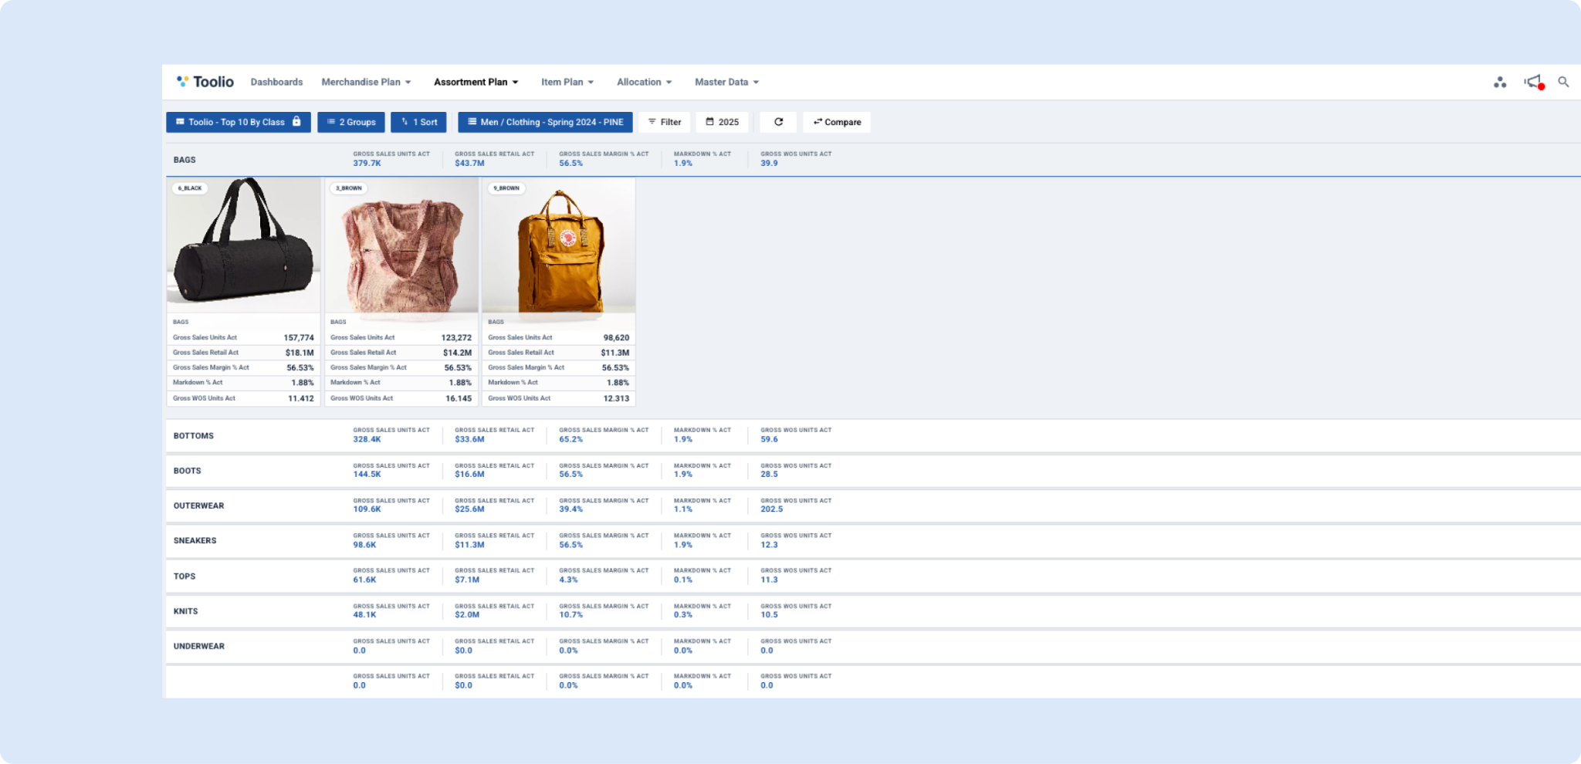Click the 6_BLACK tag
This screenshot has height=764, width=1581.
coord(190,188)
